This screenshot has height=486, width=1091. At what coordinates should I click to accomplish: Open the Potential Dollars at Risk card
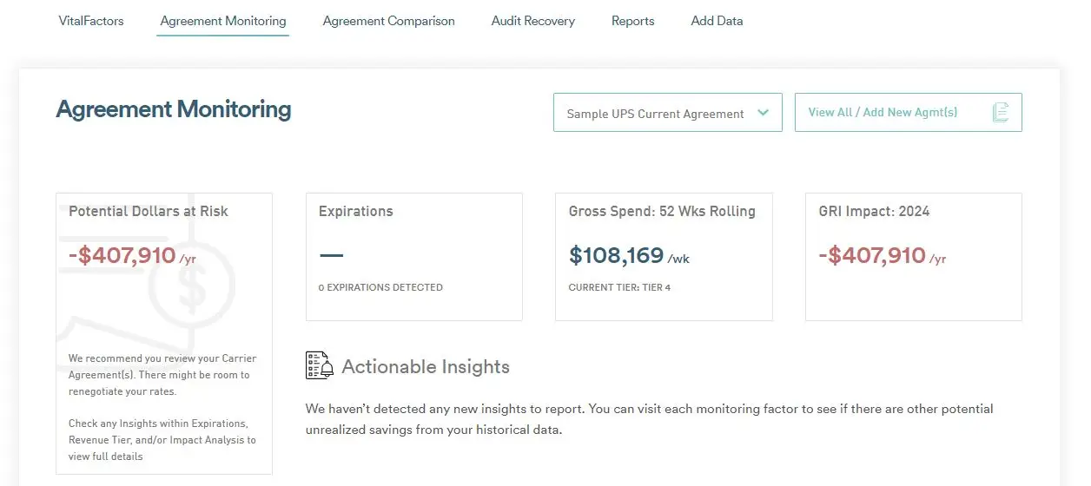click(164, 333)
